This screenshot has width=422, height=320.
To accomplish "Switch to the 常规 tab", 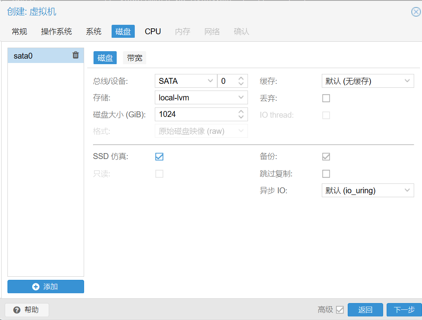I will click(19, 31).
